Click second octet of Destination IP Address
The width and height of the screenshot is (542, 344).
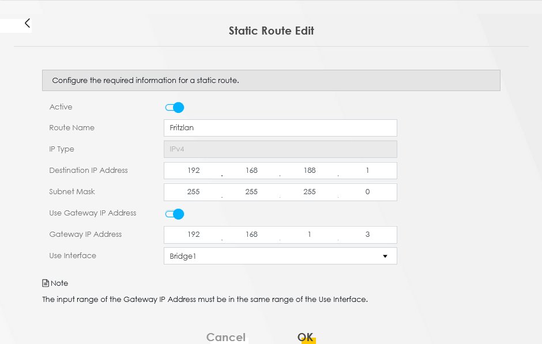[251, 171]
